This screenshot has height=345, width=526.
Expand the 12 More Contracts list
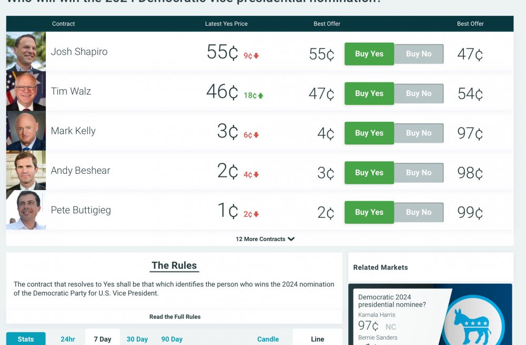tap(265, 239)
